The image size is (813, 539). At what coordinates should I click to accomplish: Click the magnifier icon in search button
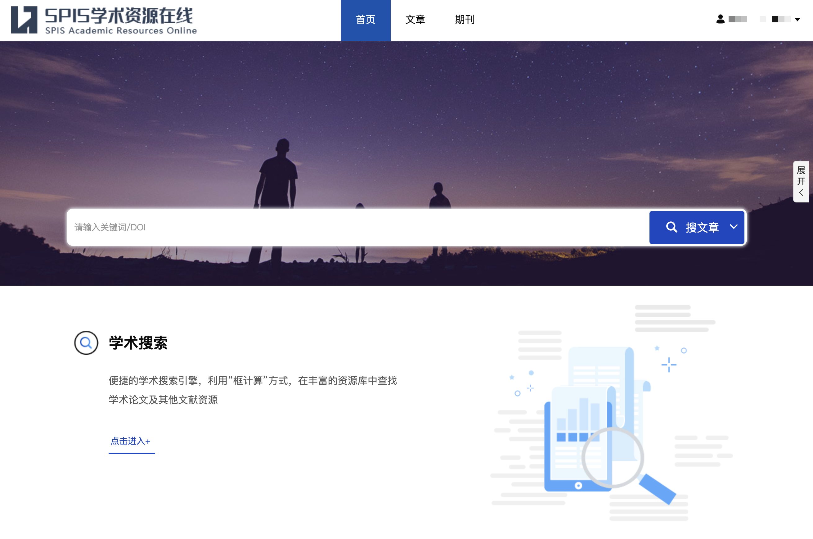672,227
